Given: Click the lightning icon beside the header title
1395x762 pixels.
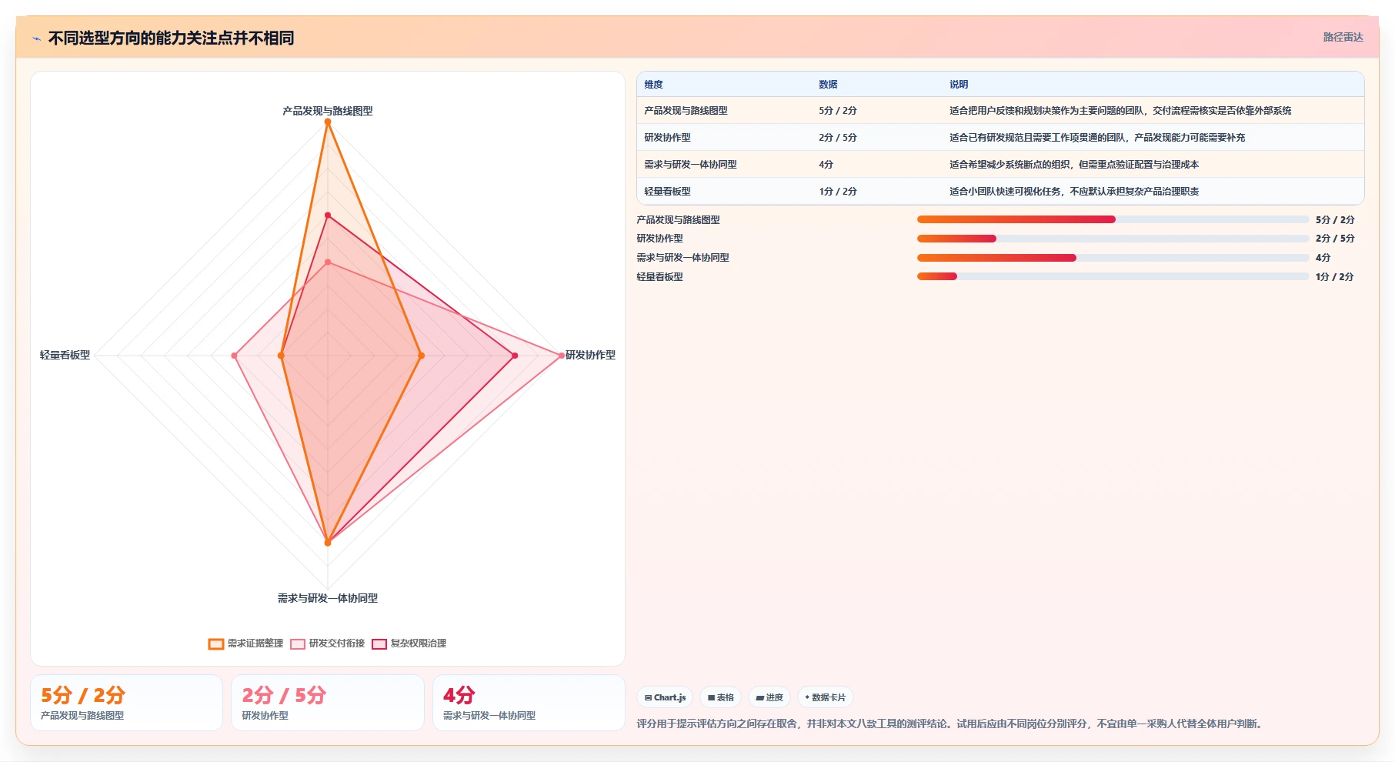Looking at the screenshot, I should point(36,38).
